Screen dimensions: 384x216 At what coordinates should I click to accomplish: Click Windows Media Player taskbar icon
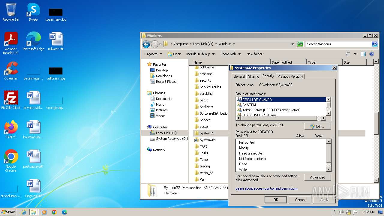(x=44, y=212)
